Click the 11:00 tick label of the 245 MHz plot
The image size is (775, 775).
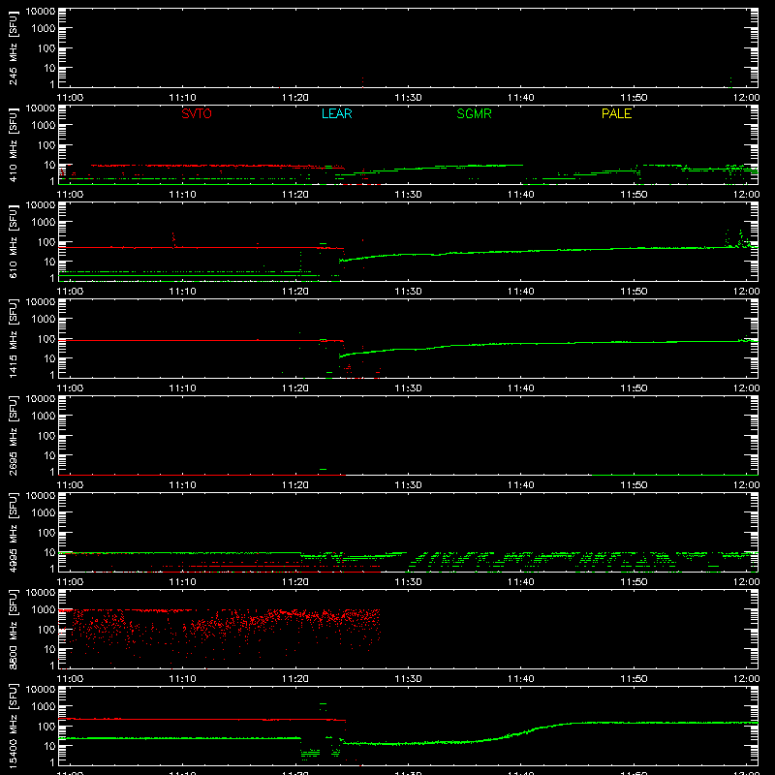70,98
